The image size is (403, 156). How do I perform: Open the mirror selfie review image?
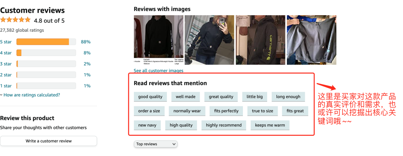click(209, 40)
